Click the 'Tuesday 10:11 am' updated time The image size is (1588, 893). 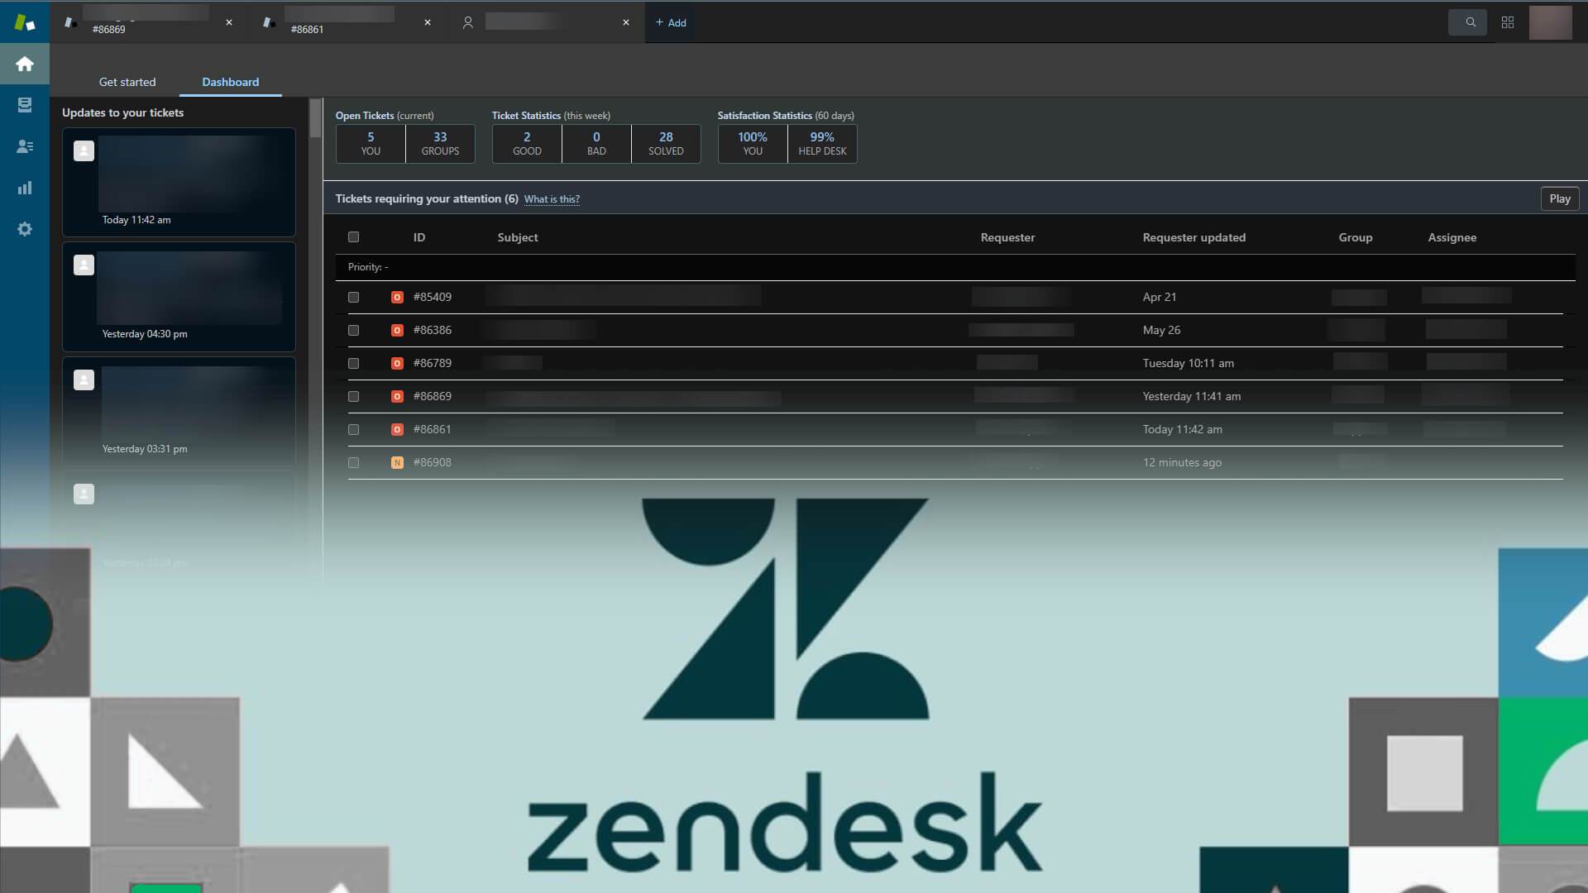1189,363
